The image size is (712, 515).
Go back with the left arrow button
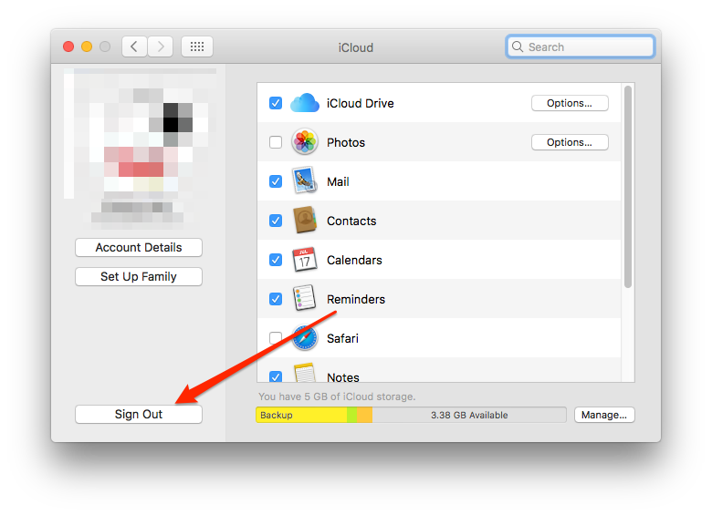(x=134, y=46)
